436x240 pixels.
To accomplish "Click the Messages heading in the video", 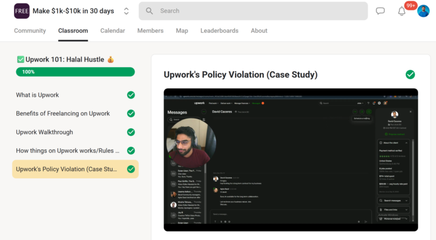I will pos(177,112).
